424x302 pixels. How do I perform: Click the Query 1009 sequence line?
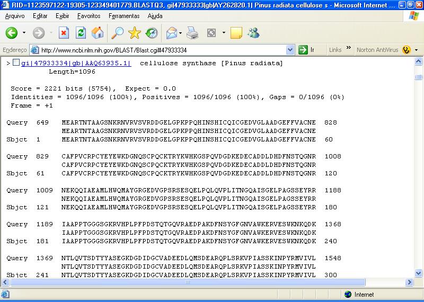coord(174,190)
